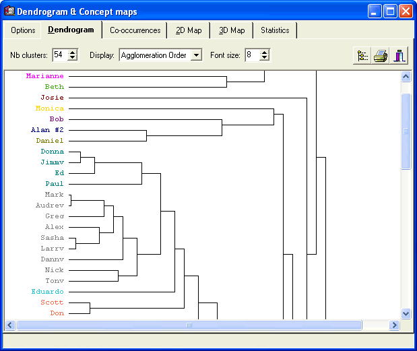The height and width of the screenshot is (351, 417).
Task: Open the Display dropdown list
Action: (195, 55)
